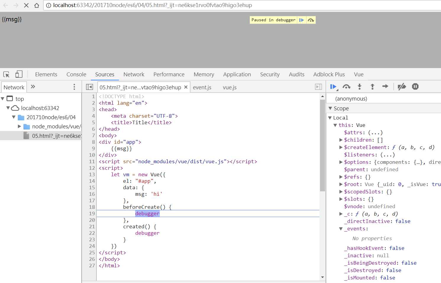This screenshot has width=441, height=283.
Task: Deactivate all breakpoints
Action: click(402, 87)
